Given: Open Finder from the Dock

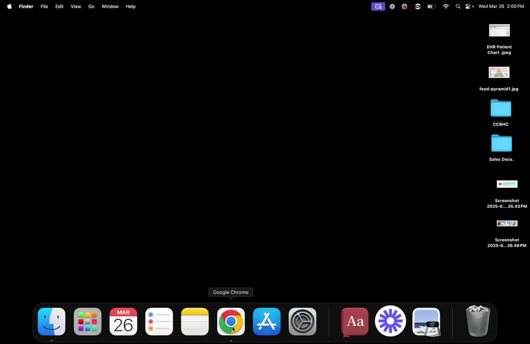Looking at the screenshot, I should click(51, 322).
